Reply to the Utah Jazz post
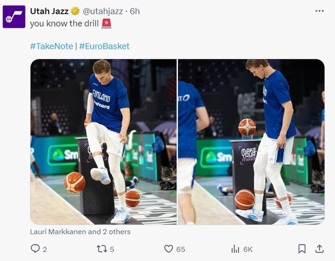 [35, 249]
